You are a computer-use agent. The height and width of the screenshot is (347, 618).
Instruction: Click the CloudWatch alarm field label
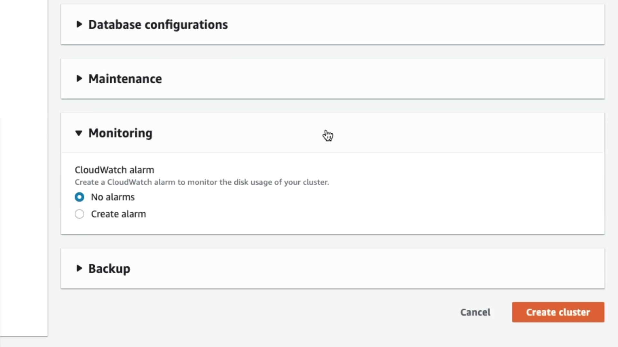pos(114,170)
